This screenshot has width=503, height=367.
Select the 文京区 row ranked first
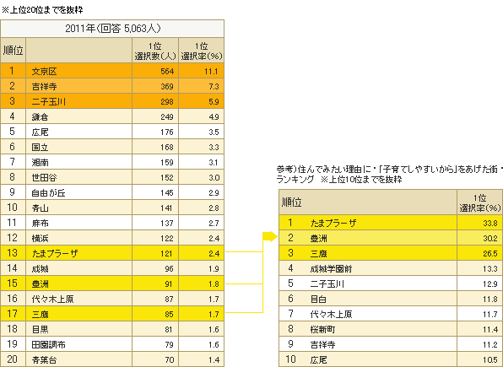tap(112, 71)
